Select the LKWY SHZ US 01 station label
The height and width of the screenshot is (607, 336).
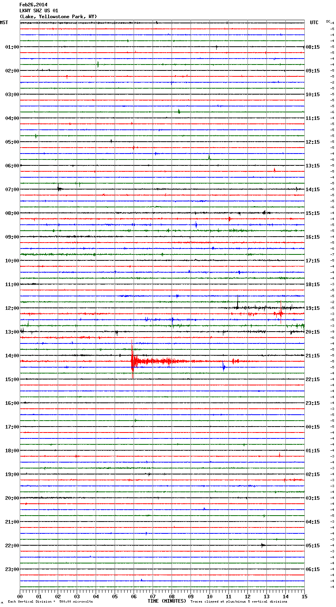pyautogui.click(x=39, y=11)
